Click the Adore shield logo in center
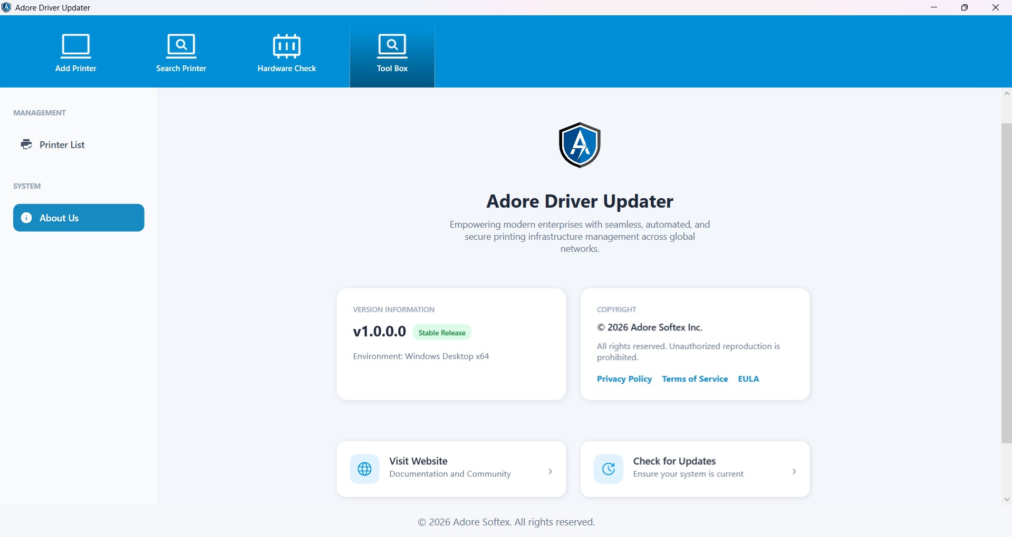1012x537 pixels. click(580, 145)
